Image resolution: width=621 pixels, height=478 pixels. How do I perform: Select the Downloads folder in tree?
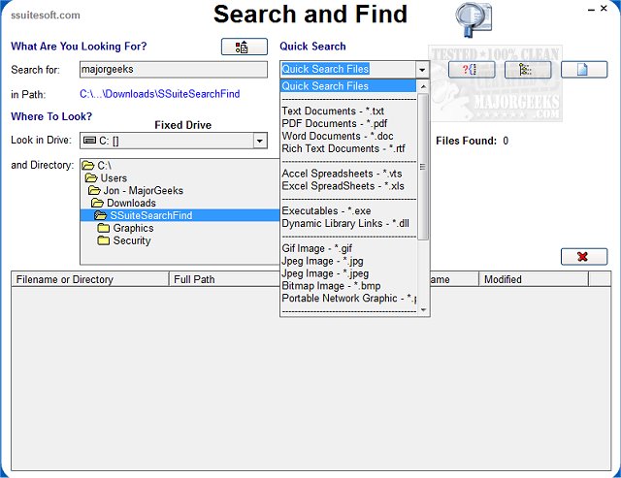click(131, 203)
